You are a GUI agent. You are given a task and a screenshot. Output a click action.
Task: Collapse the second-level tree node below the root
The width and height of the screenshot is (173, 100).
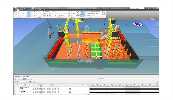pos(19,89)
